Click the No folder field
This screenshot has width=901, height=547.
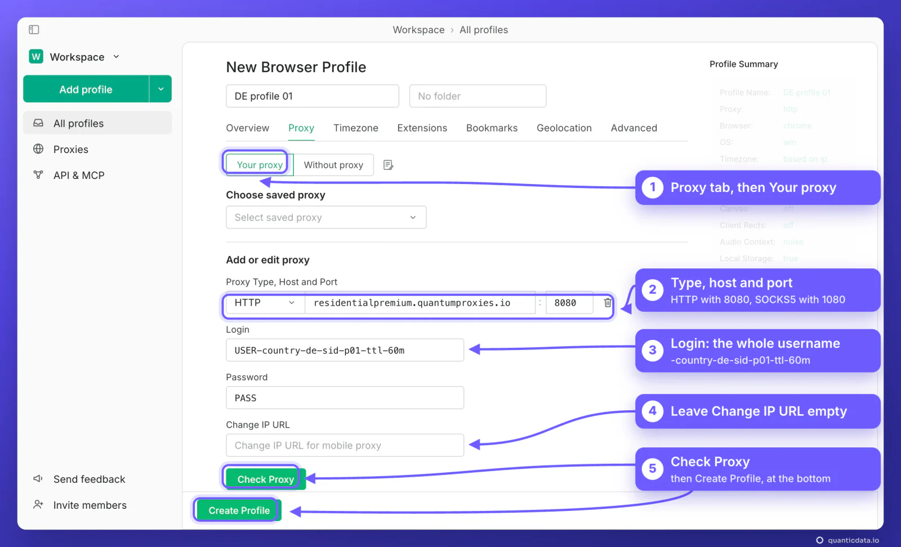[478, 96]
